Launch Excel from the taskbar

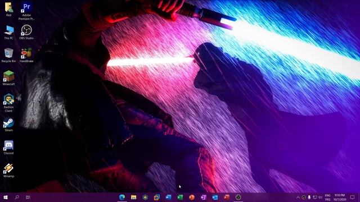point(180,197)
